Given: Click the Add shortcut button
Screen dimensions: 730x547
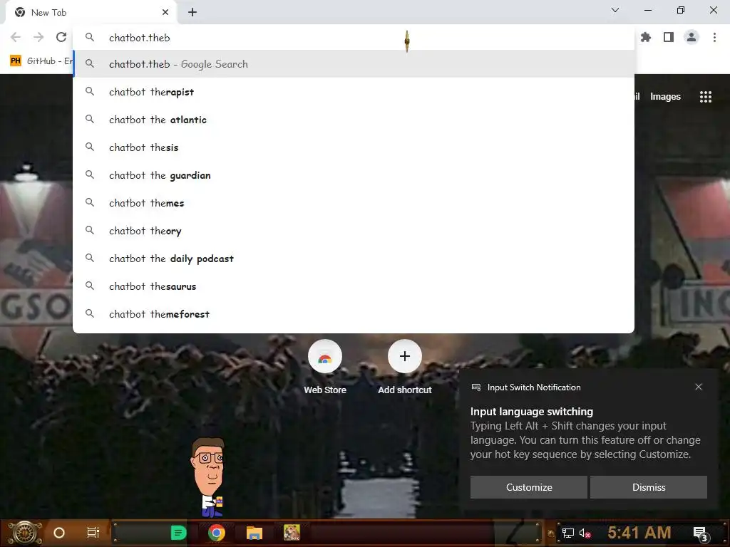Looking at the screenshot, I should (405, 368).
